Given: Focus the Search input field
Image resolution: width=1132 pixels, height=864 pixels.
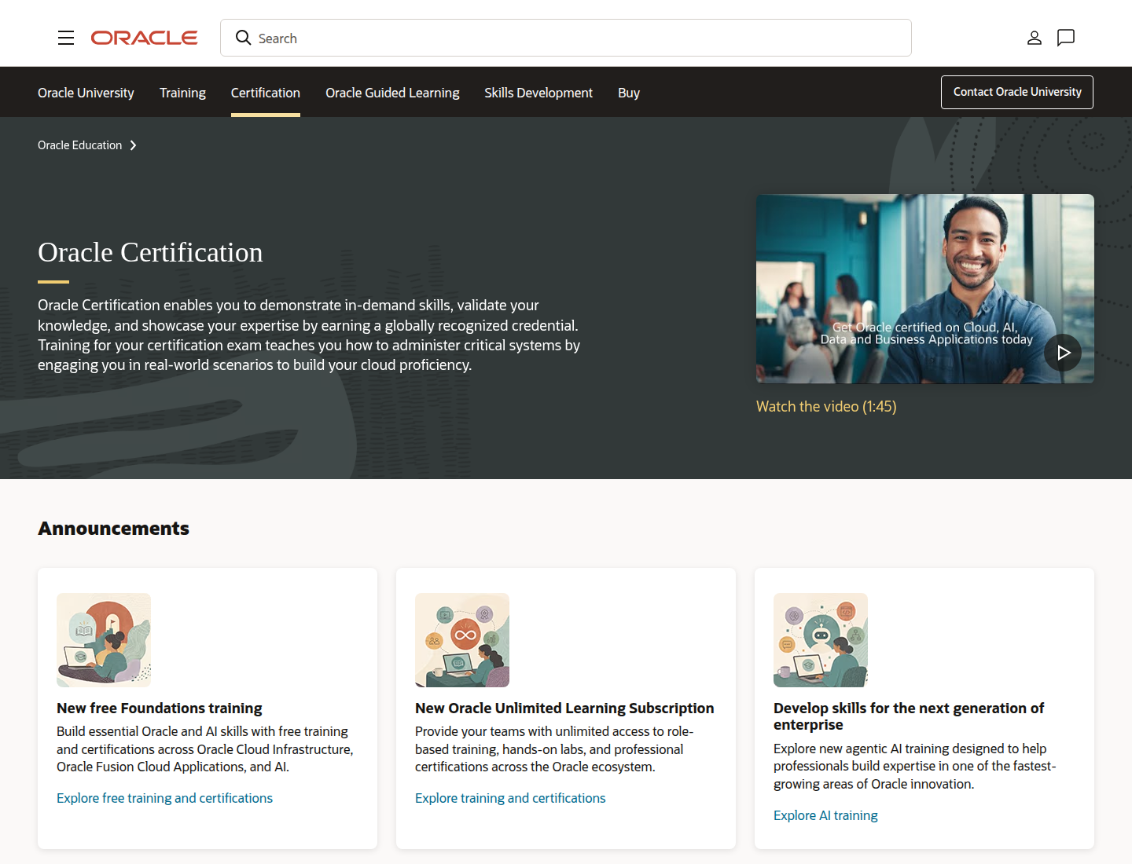Looking at the screenshot, I should [566, 38].
